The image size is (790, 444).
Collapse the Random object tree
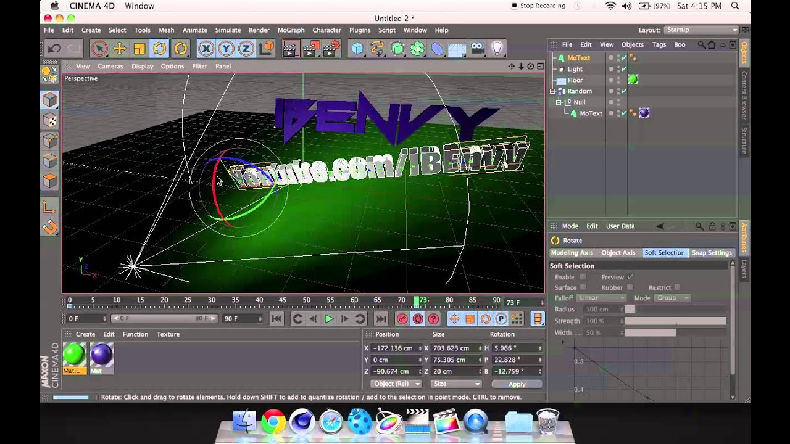[x=553, y=91]
